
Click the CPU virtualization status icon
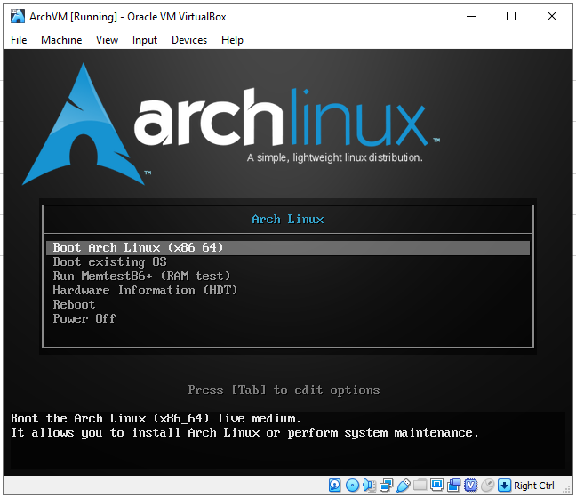[x=470, y=486]
